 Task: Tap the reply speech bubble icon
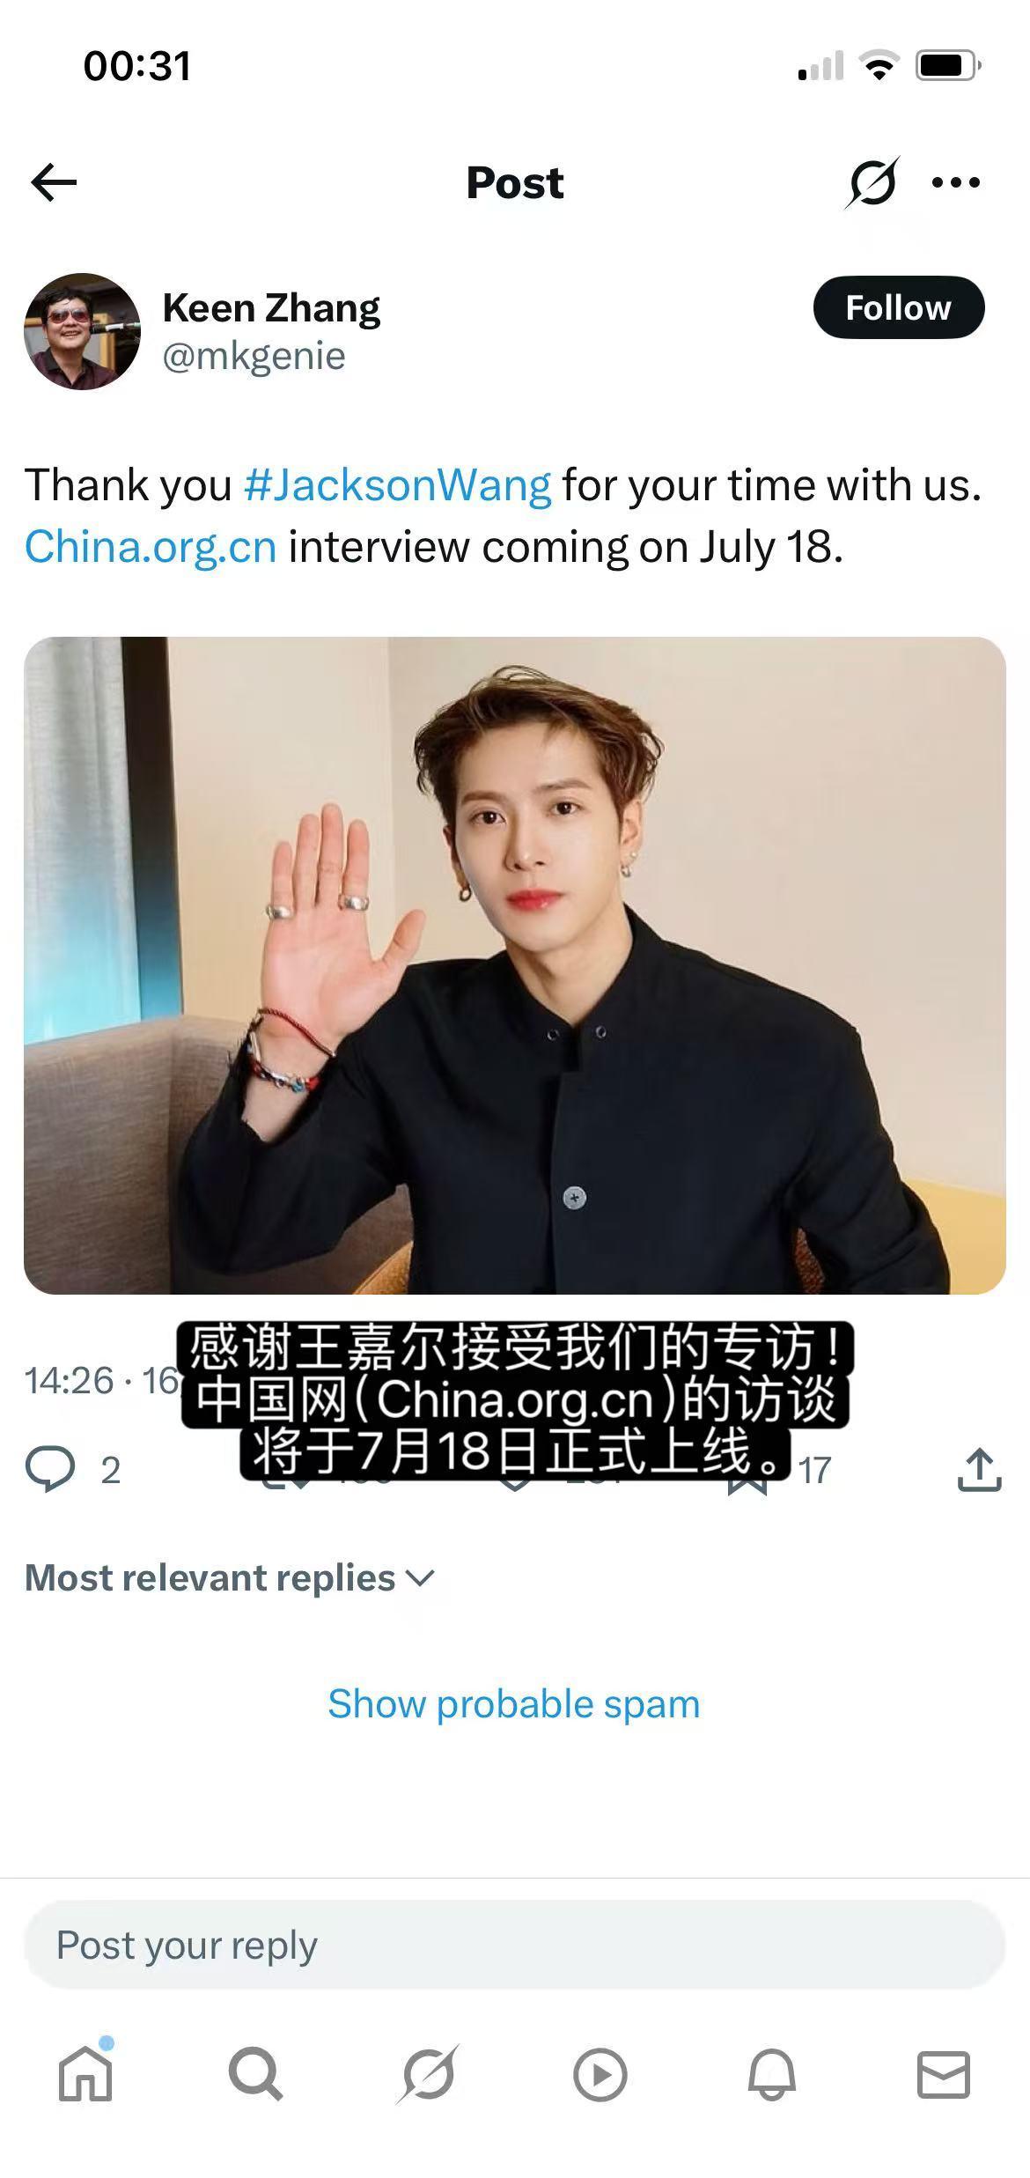pyautogui.click(x=50, y=1469)
